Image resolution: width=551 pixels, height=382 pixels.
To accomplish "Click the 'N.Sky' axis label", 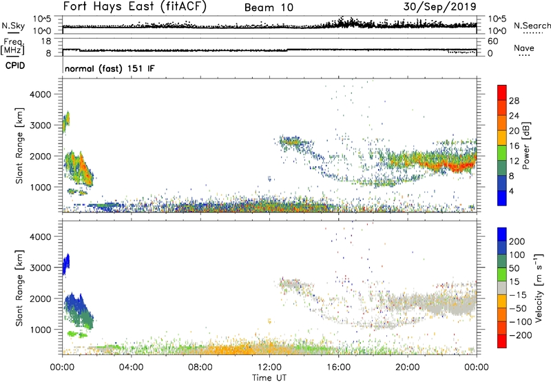I will click(13, 26).
